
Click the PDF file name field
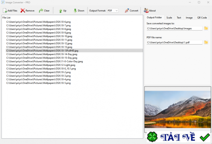tap(174, 42)
